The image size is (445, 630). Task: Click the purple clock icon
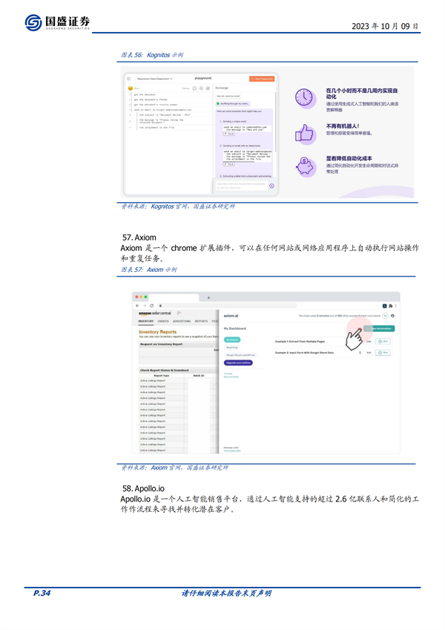[305, 98]
